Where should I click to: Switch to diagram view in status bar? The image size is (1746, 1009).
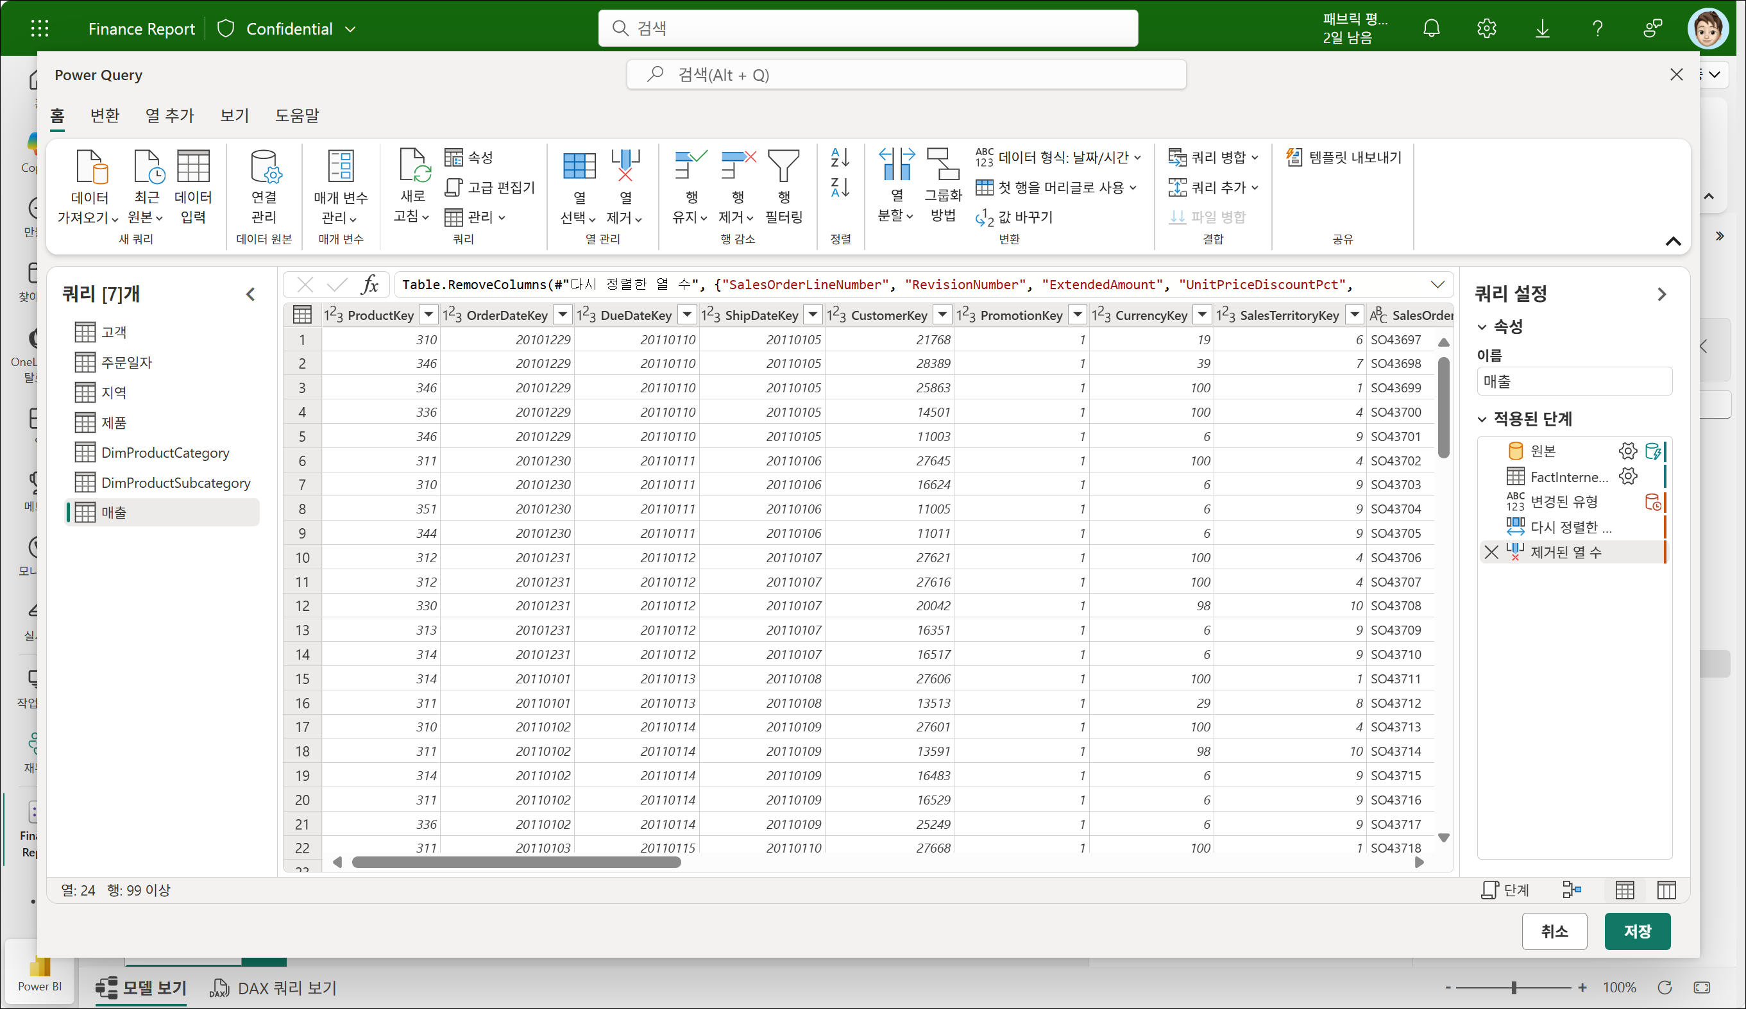click(1572, 890)
